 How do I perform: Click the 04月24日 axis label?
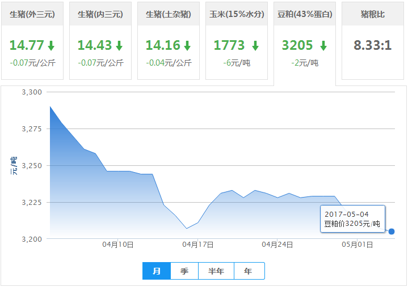coord(277,245)
